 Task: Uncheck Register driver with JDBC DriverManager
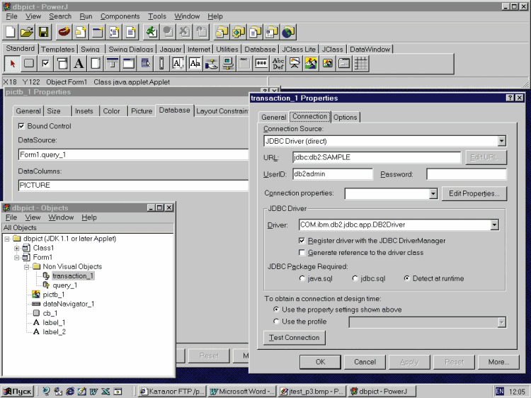coord(302,241)
